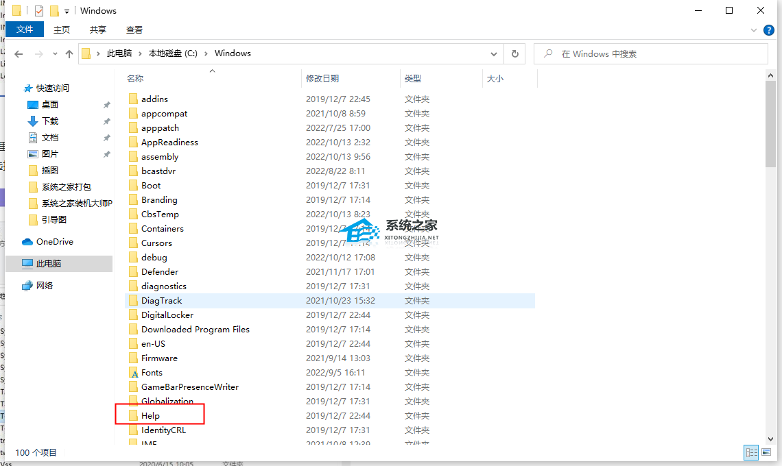Image resolution: width=782 pixels, height=466 pixels.
Task: Click the pin icon beside 文档
Action: pyautogui.click(x=106, y=138)
